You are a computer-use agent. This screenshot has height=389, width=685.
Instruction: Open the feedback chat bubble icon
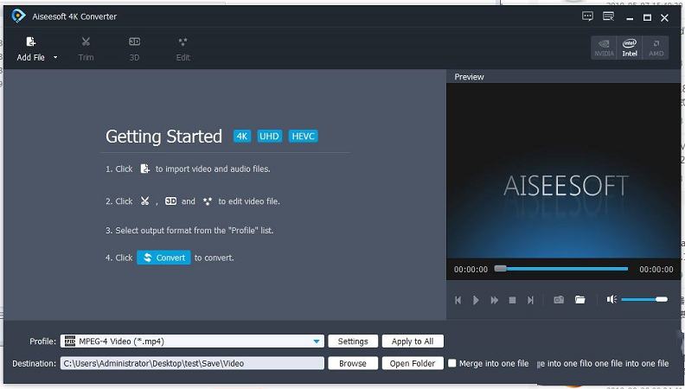tap(587, 16)
